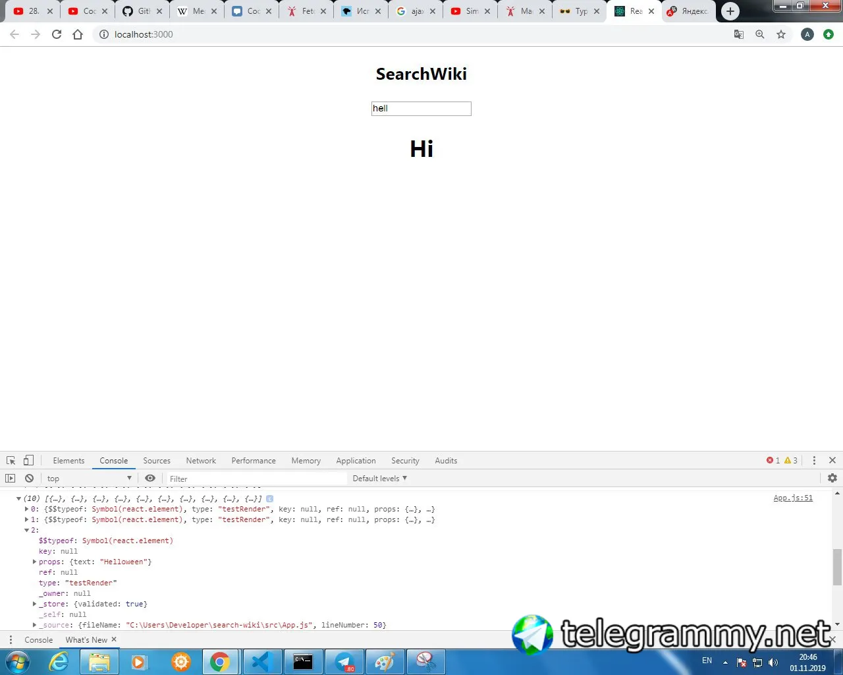Image resolution: width=843 pixels, height=675 pixels.
Task: Expand array item 1 in console
Action: point(26,520)
